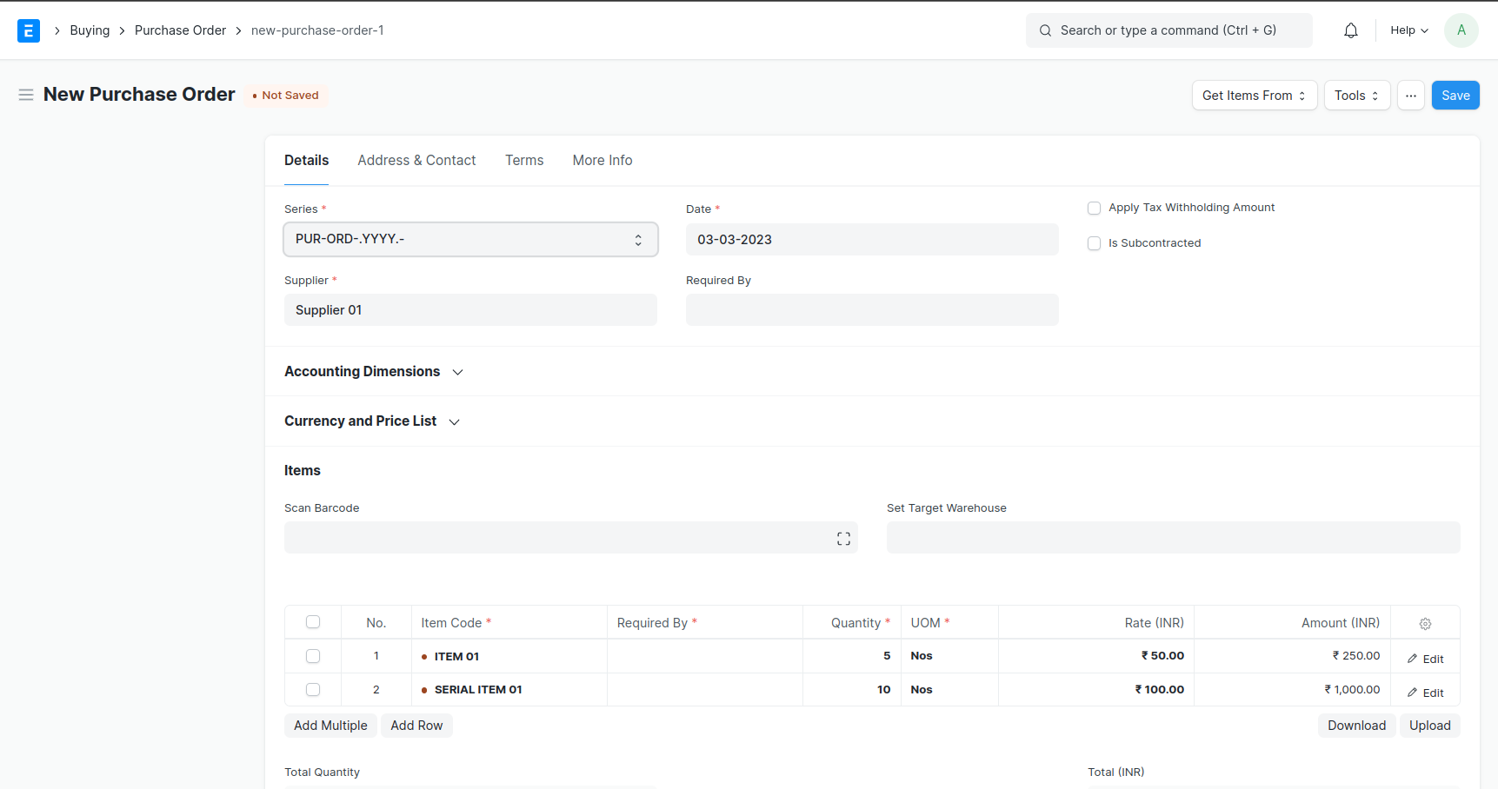Screen dimensions: 1498x789
Task: Click the user avatar icon
Action: [1461, 30]
